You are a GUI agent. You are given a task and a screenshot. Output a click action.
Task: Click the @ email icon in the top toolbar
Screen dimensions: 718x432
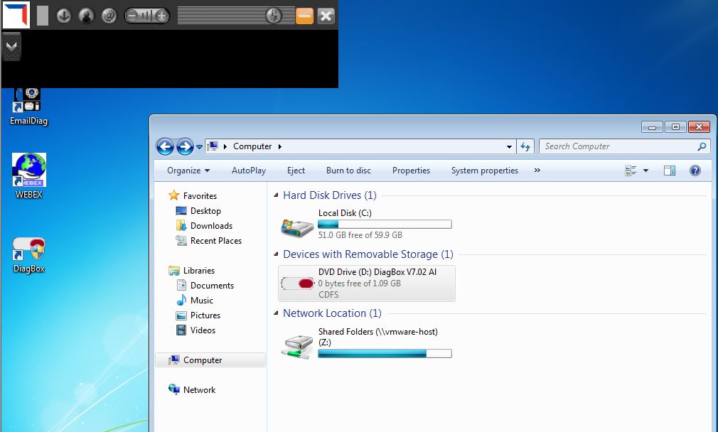click(109, 16)
